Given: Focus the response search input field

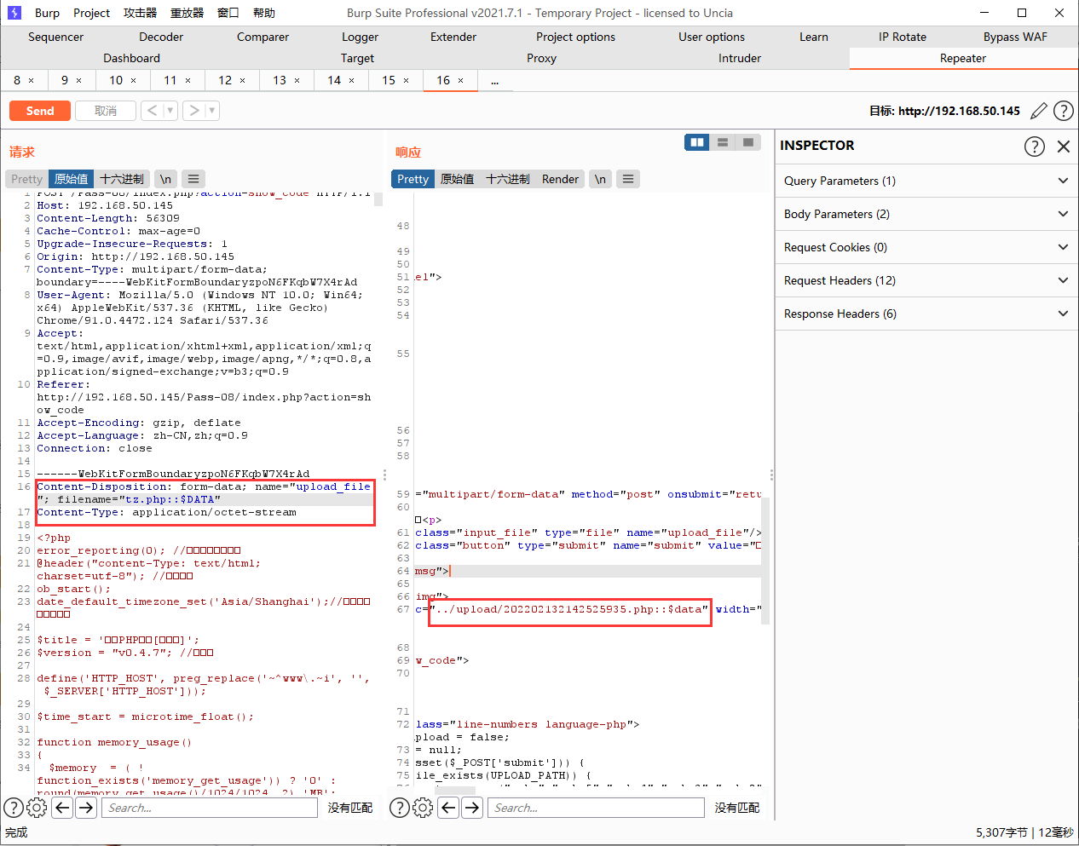Looking at the screenshot, I should pos(597,808).
